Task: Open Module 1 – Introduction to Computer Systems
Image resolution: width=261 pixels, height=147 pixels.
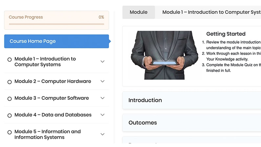Action: [45, 62]
